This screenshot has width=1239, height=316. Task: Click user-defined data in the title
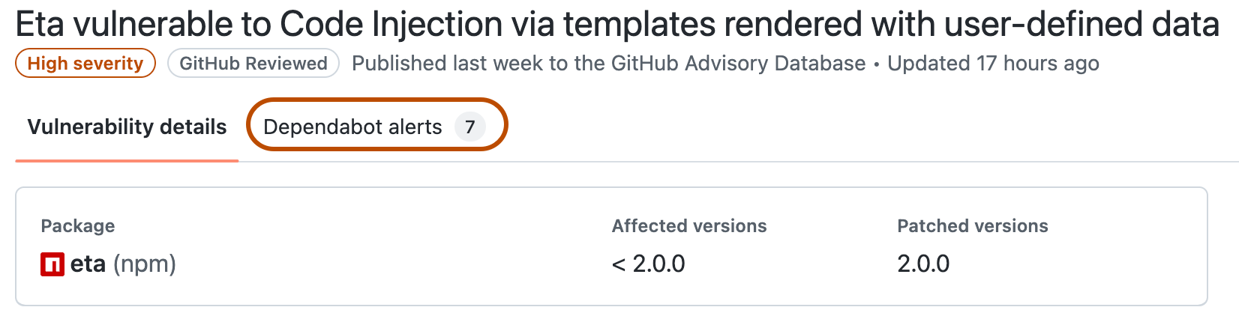tap(1081, 25)
